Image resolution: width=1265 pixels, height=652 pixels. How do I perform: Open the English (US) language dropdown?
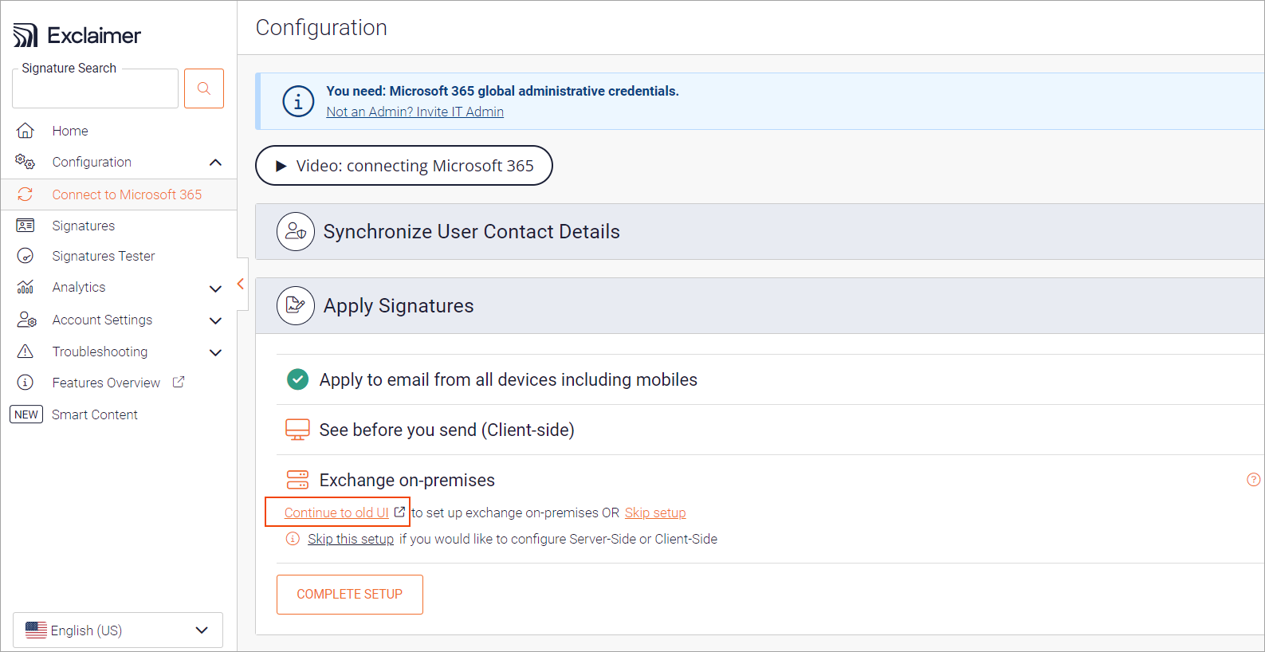(x=118, y=630)
